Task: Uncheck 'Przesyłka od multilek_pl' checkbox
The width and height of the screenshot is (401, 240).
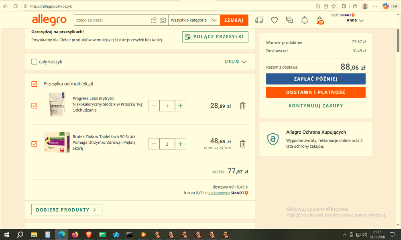Action: point(34,84)
